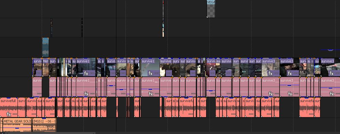
Task: Open event FX on first survivefull audio clip
Action: (x=9, y=114)
